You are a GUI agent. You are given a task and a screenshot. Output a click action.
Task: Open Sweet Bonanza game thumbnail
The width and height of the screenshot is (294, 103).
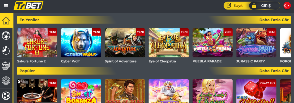tap(81, 91)
